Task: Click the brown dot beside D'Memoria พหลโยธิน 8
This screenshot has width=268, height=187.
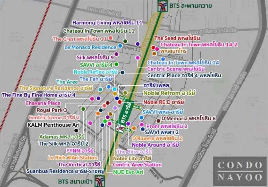Action: pyautogui.click(x=158, y=121)
